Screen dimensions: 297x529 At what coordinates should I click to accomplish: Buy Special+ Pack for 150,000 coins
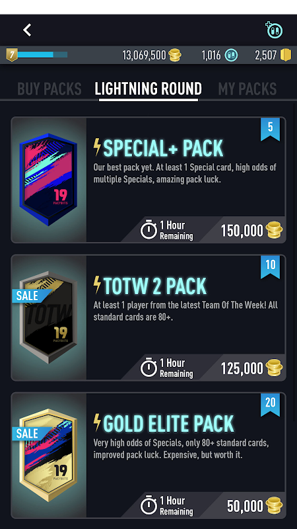(251, 230)
